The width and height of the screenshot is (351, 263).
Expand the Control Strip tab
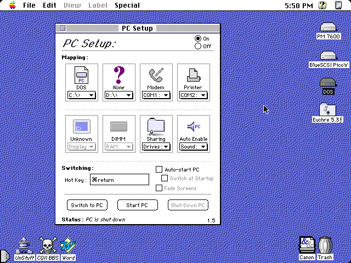click(x=5, y=256)
